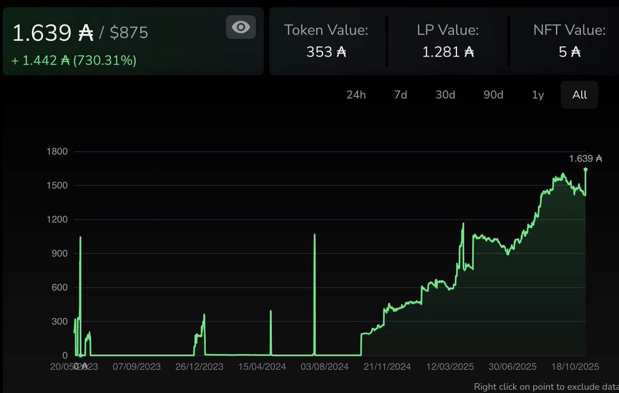Click the 600 y-axis label

click(x=59, y=287)
